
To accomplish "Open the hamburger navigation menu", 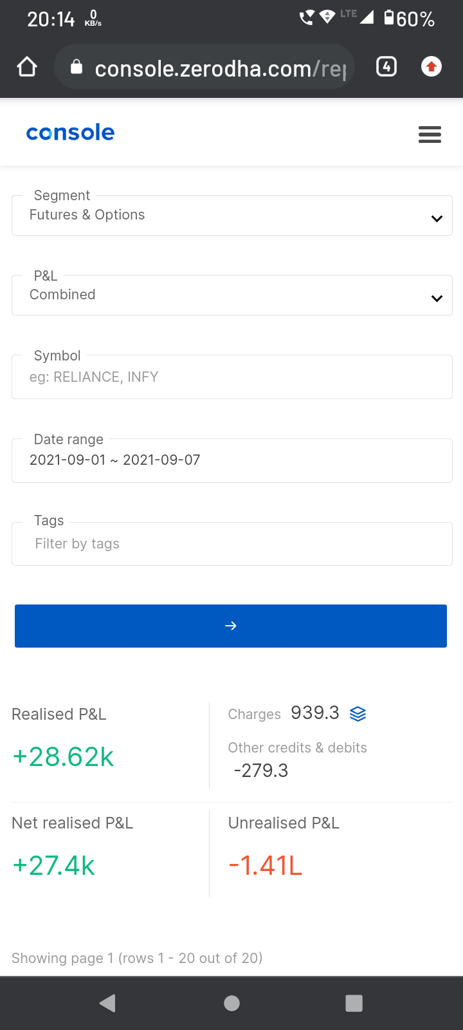I will tap(430, 134).
